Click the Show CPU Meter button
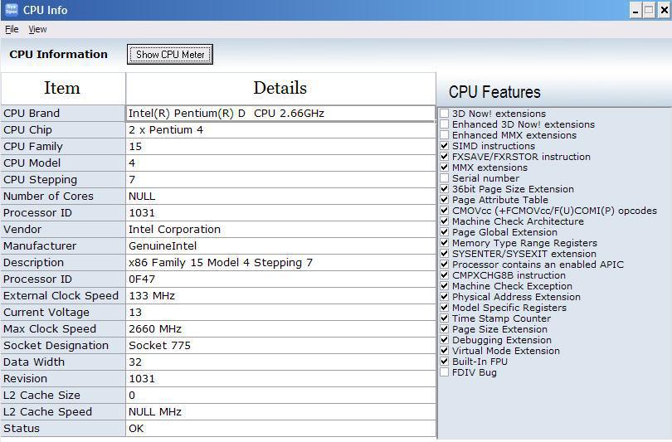This screenshot has height=442, width=672. pos(170,55)
